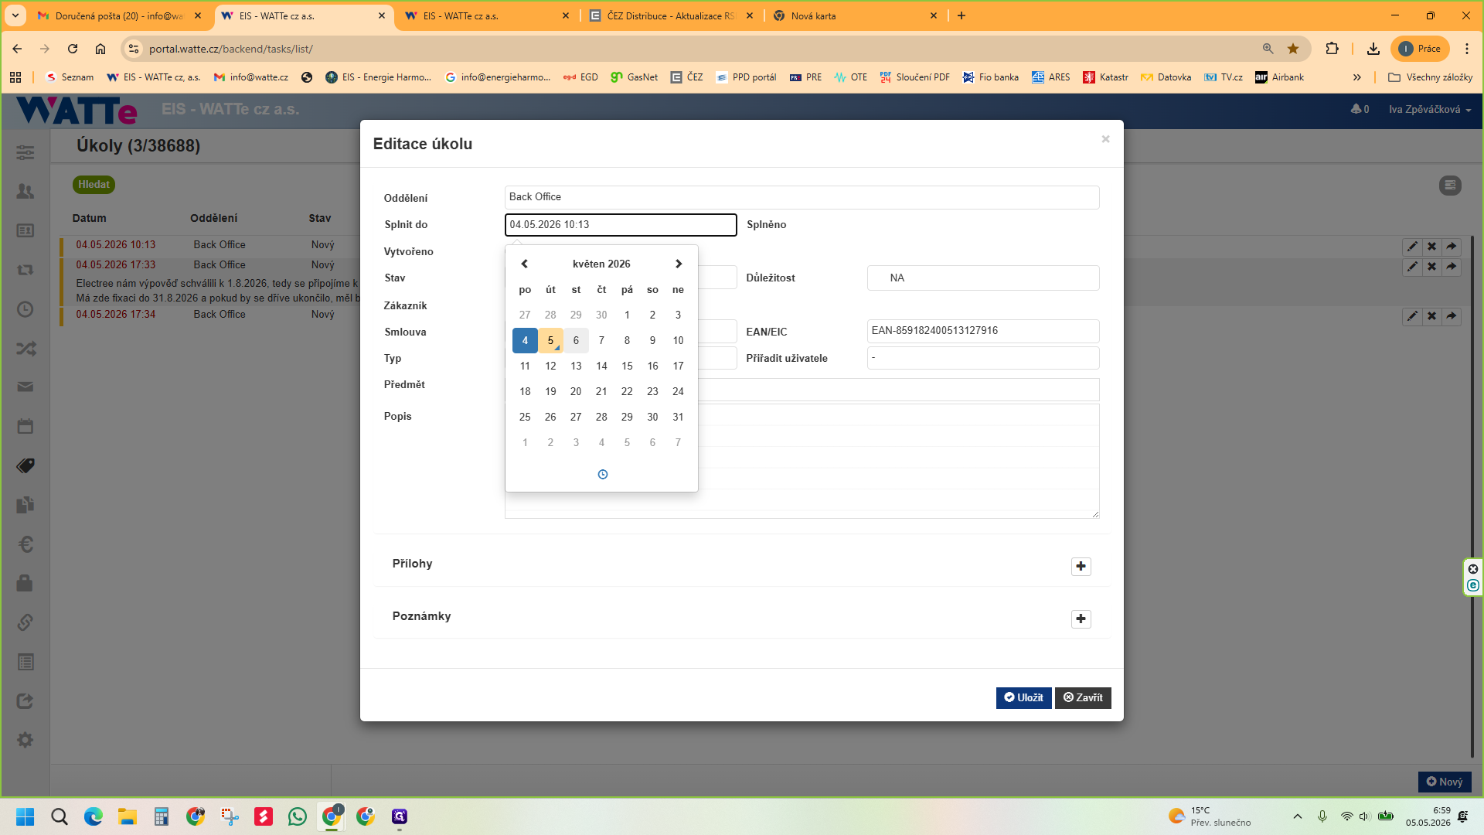Viewport: 1484px width, 835px height.
Task: Open the Důležitost dropdown showing NA
Action: [983, 278]
